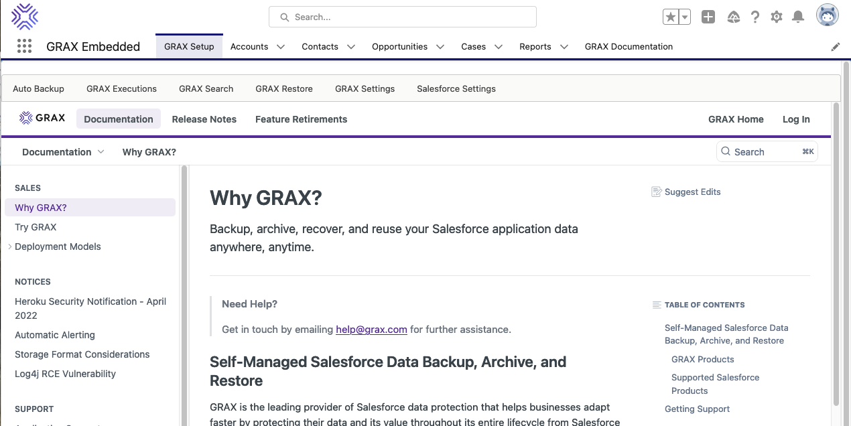This screenshot has width=851, height=426.
Task: Open the Accounts tab
Action: coord(249,47)
